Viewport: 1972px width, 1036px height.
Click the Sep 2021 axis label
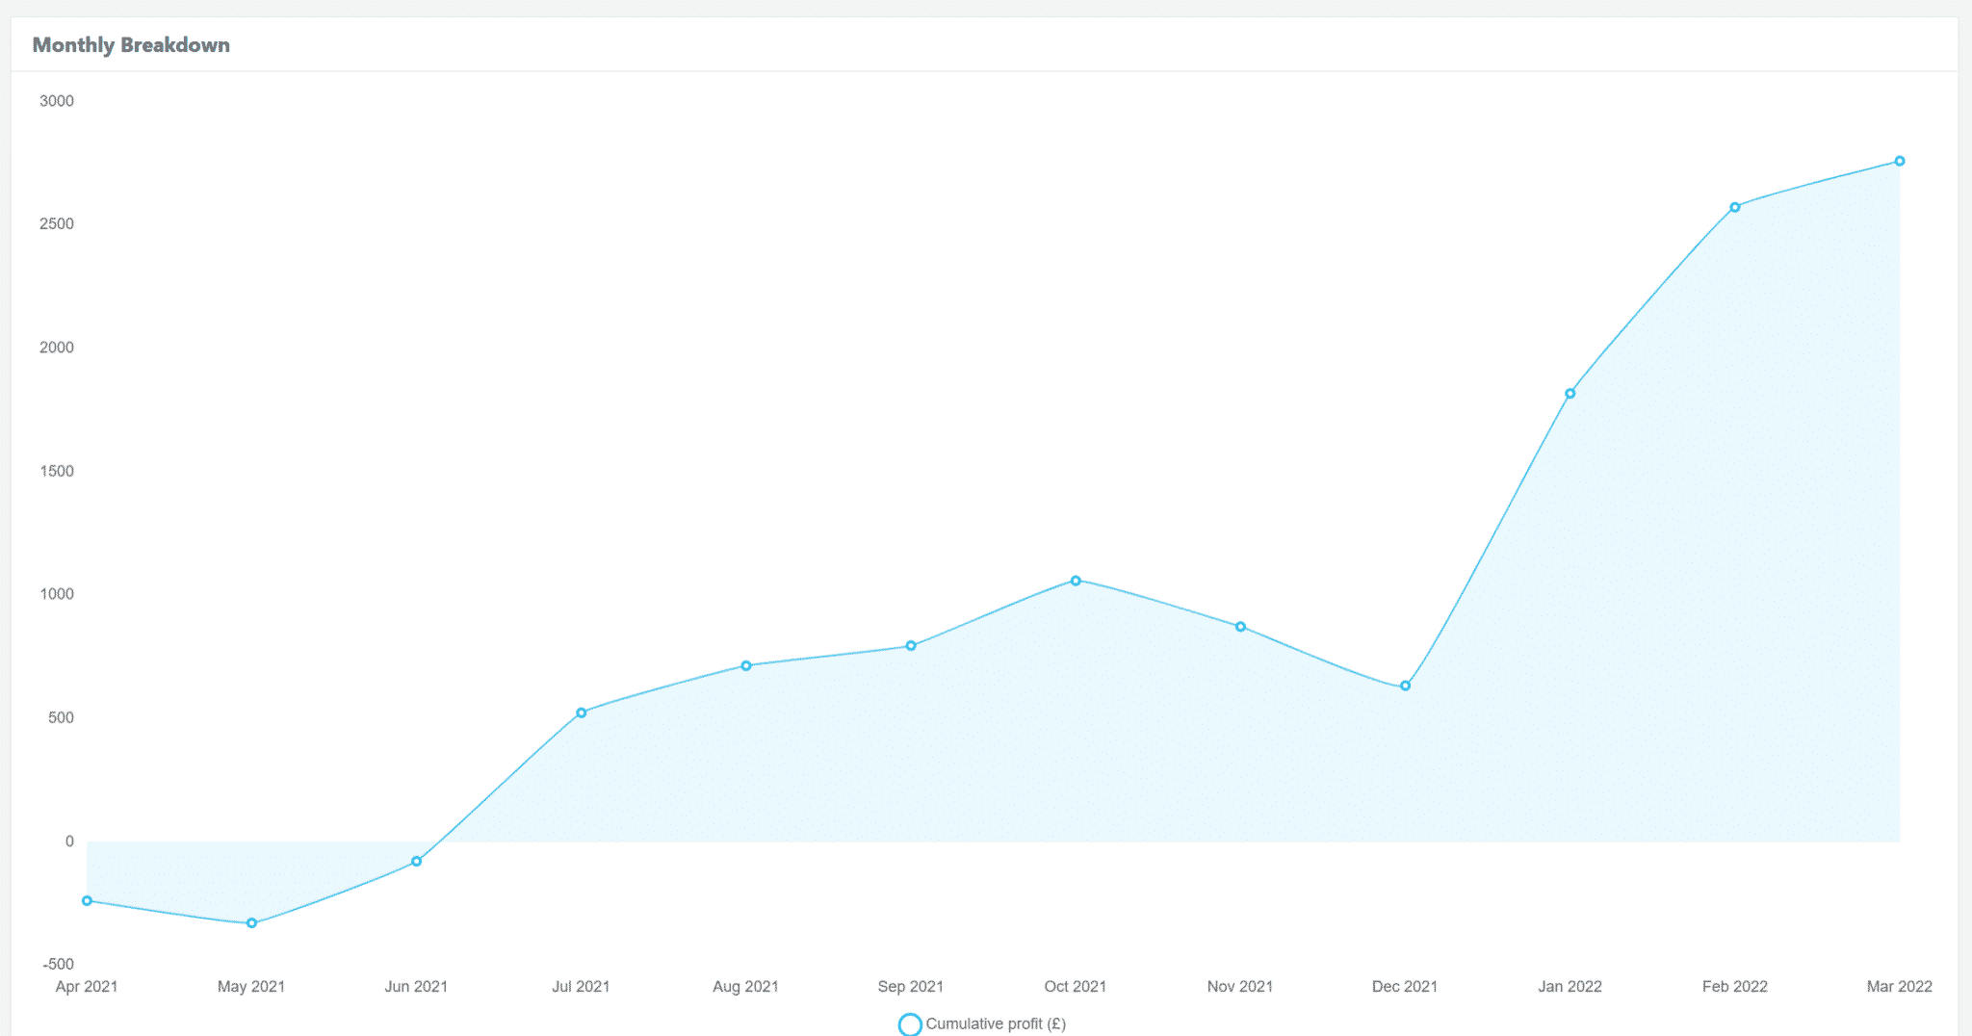pyautogui.click(x=911, y=986)
